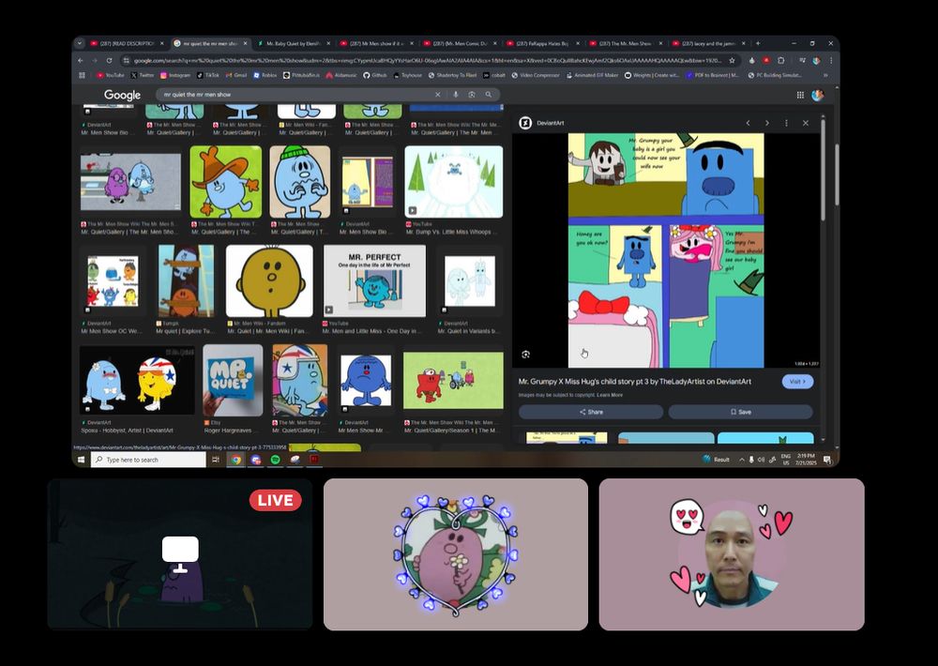Go back using the browser back arrow
938x666 pixels.
point(81,60)
